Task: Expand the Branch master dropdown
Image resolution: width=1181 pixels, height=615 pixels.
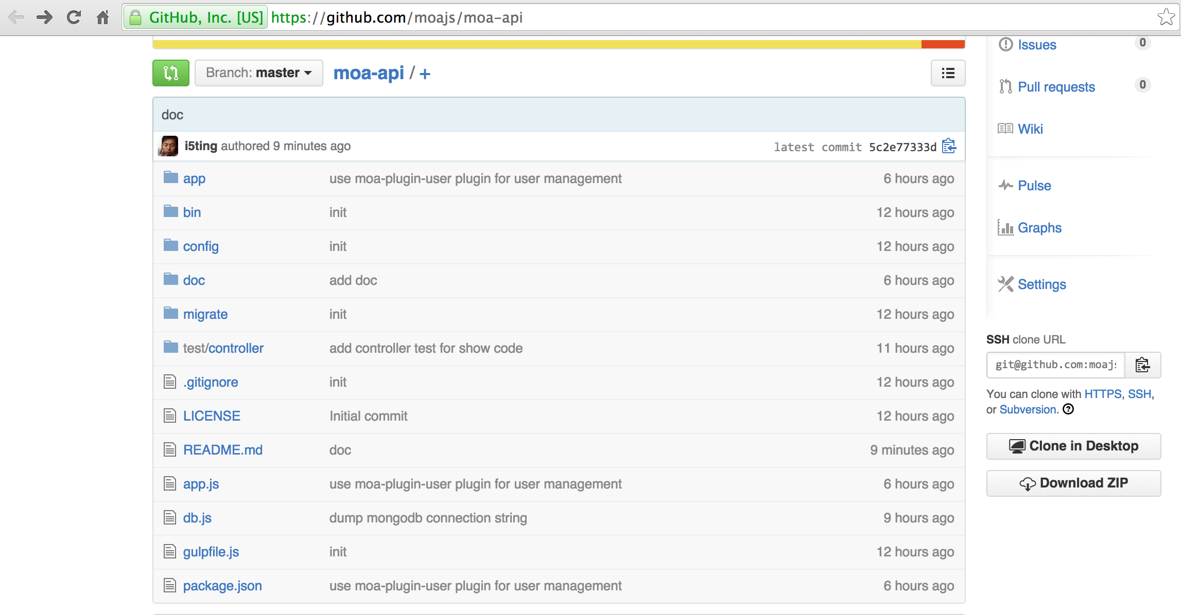Action: pos(257,74)
